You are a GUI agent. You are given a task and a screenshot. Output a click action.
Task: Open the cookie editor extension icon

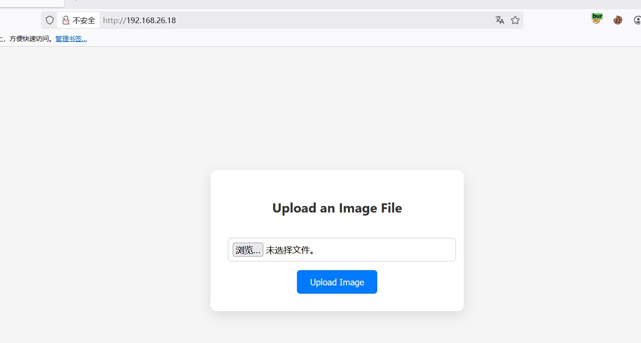pos(617,20)
